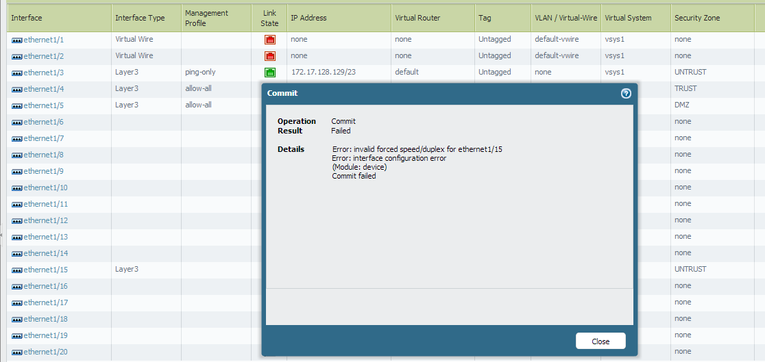
Task: Close the Commit dialog
Action: click(600, 341)
